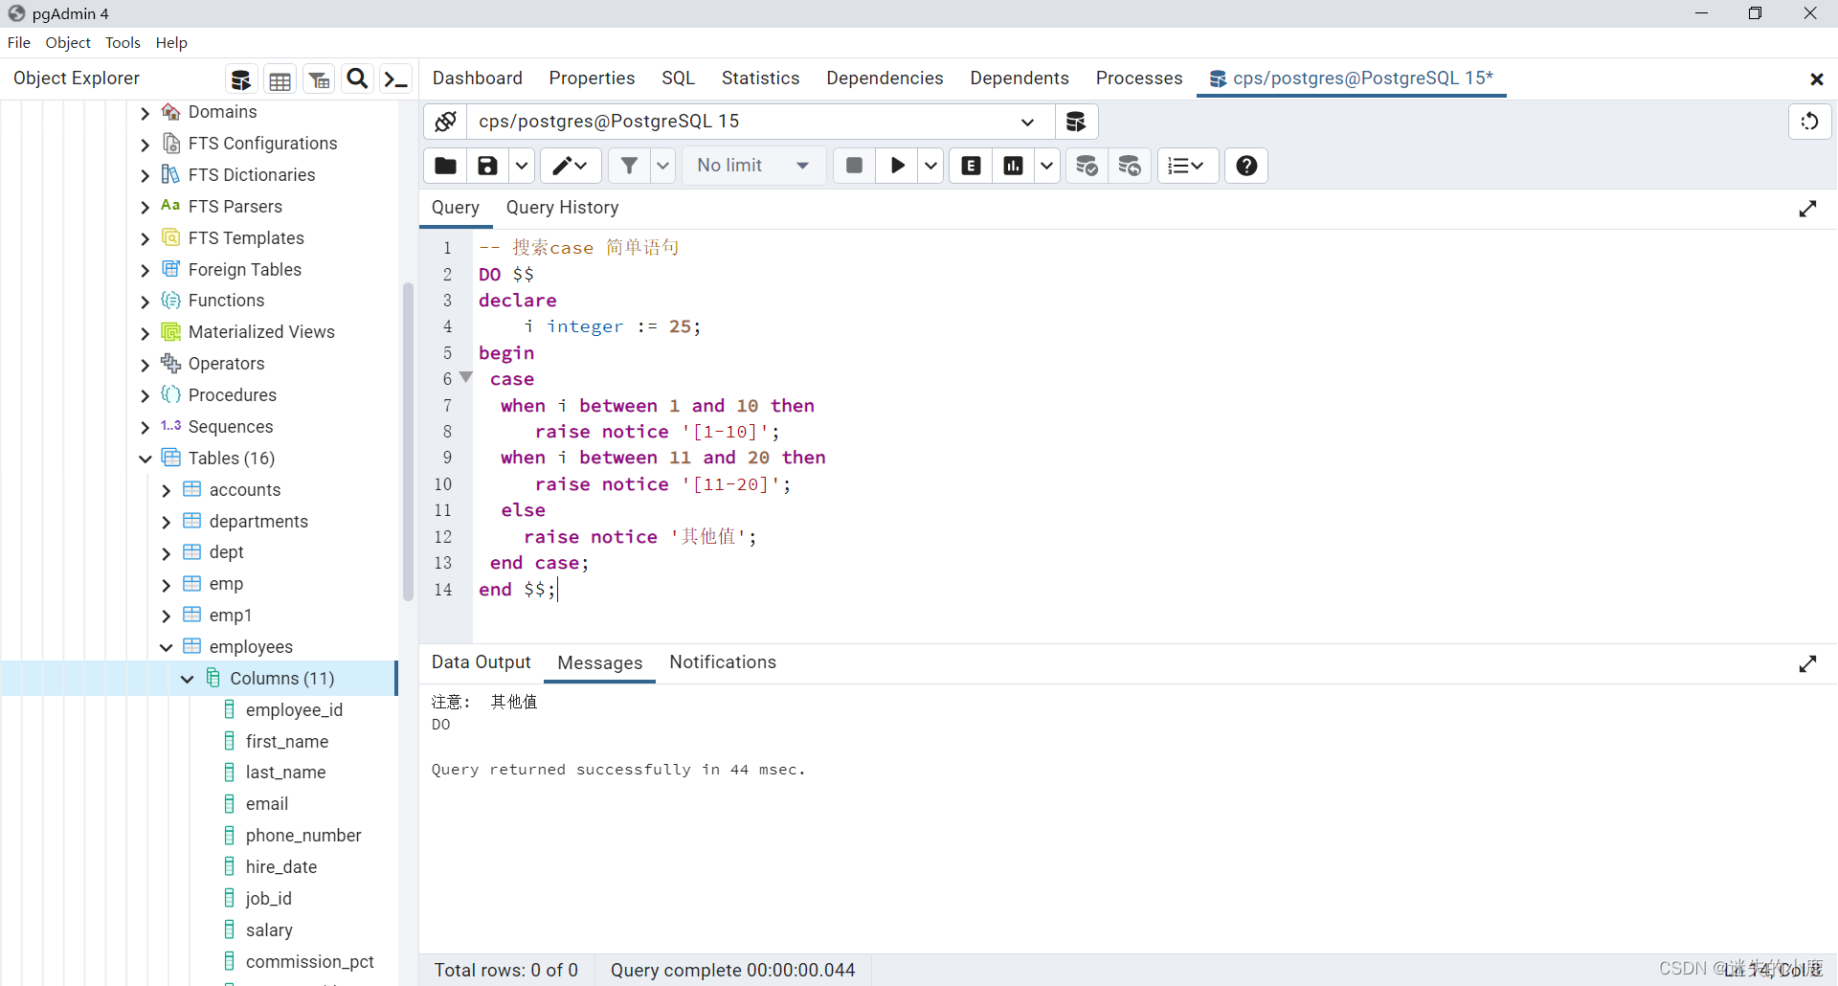Switch to the Properties tab
This screenshot has width=1838, height=986.
click(592, 78)
